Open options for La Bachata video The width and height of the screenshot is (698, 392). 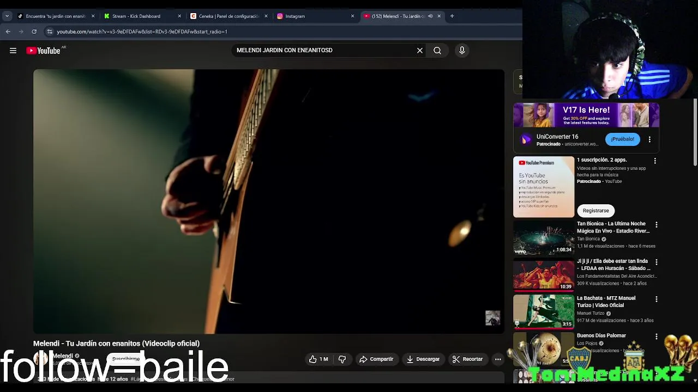[x=656, y=299]
